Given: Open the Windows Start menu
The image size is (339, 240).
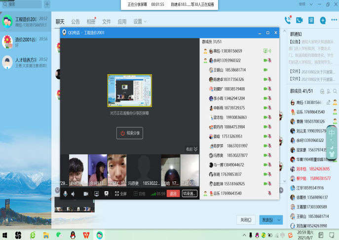Looking at the screenshot, I should (x=5, y=235).
